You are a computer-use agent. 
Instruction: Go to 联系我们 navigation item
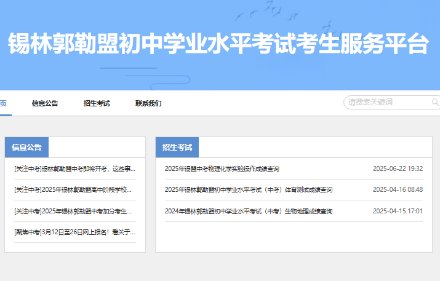tap(148, 103)
